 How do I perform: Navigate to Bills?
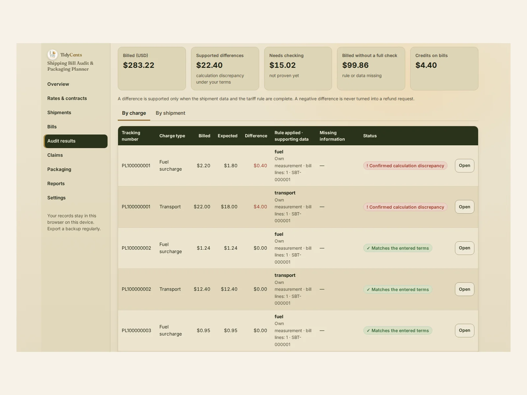75,127
